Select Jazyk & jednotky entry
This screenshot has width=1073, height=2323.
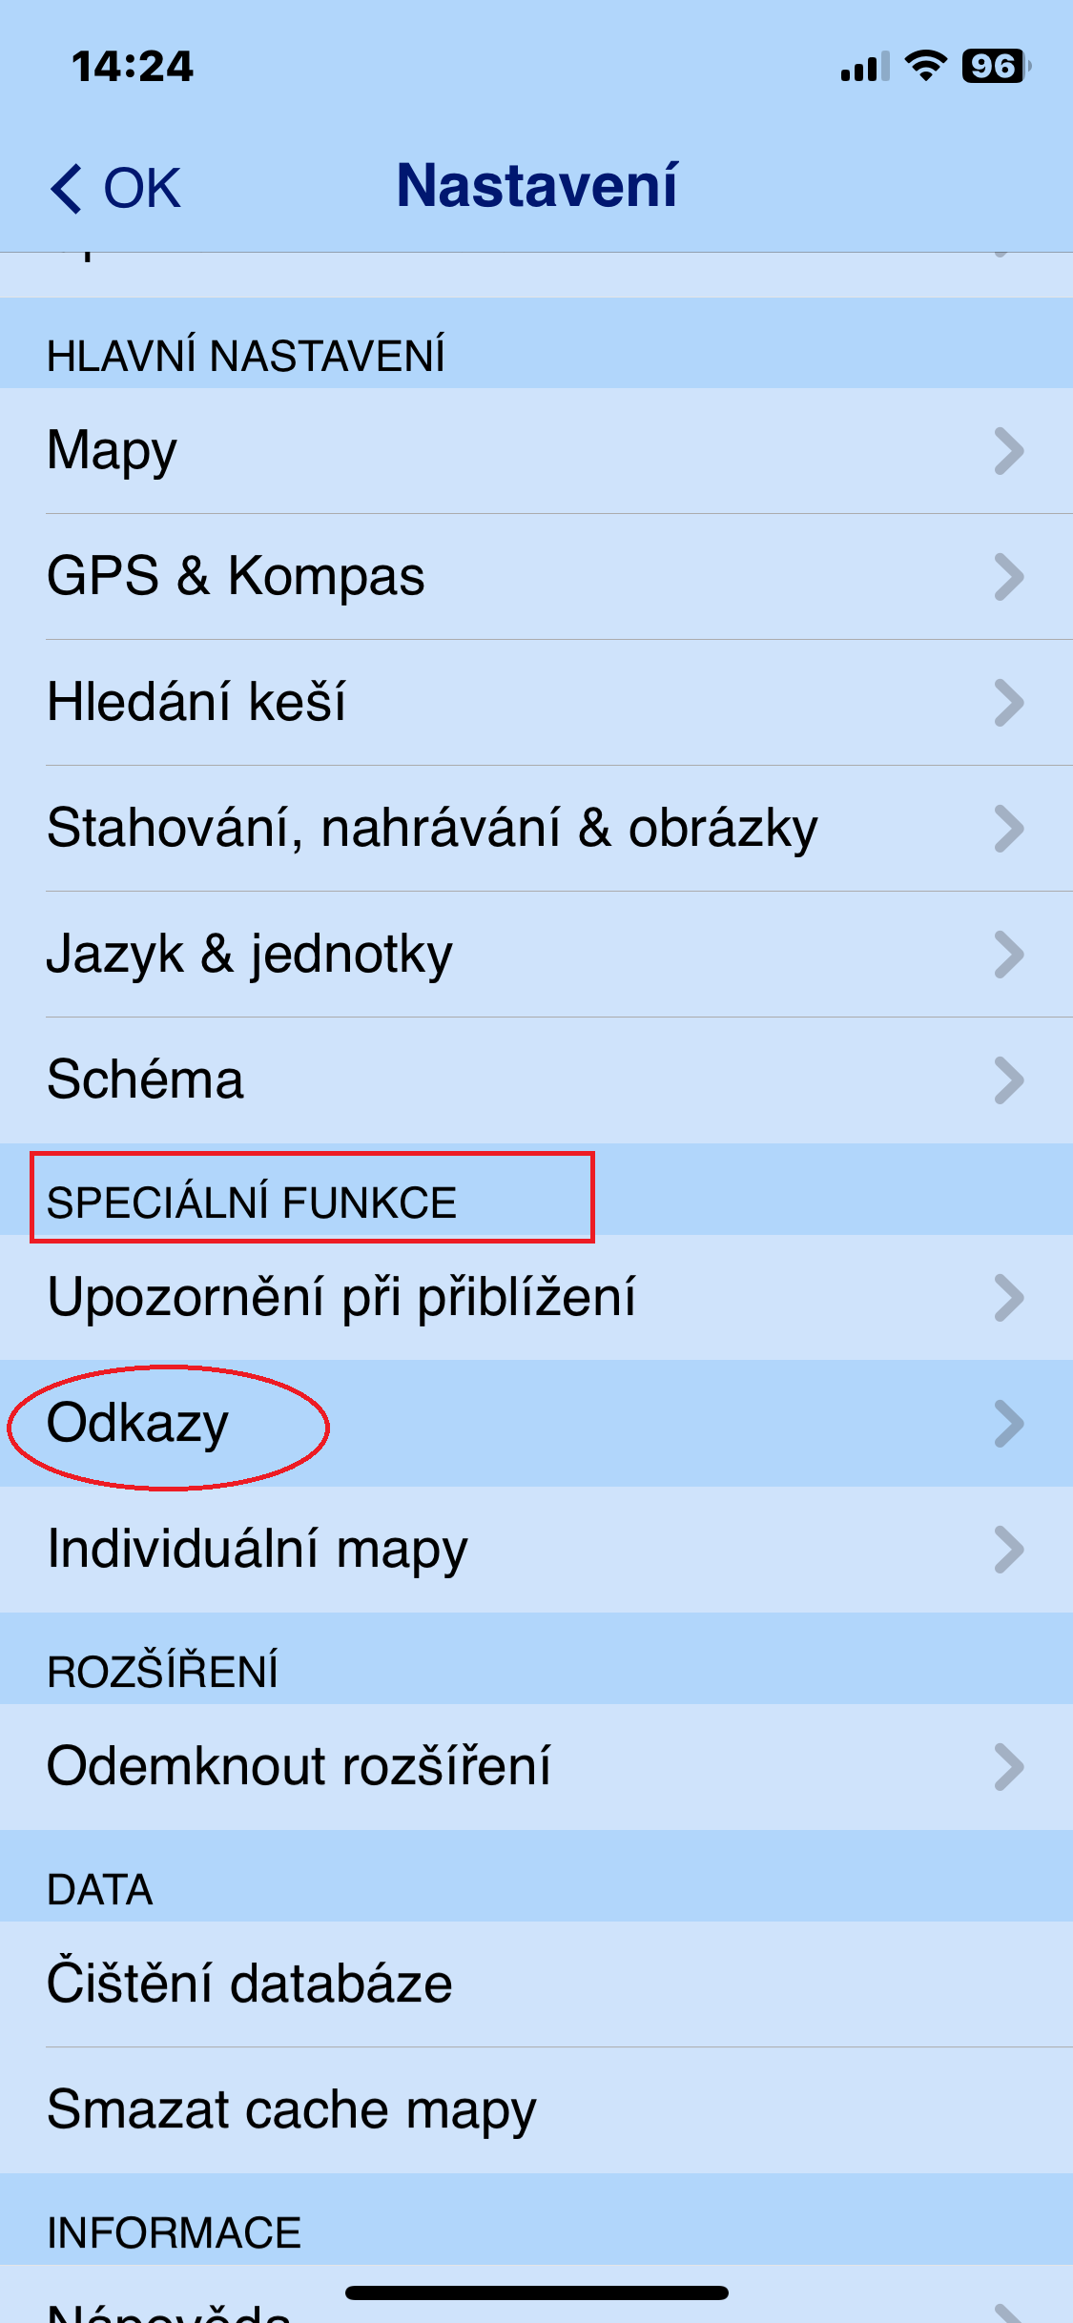coord(536,955)
